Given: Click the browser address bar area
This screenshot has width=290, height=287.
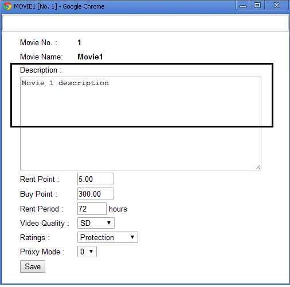Looking at the screenshot, I should pyautogui.click(x=145, y=22).
